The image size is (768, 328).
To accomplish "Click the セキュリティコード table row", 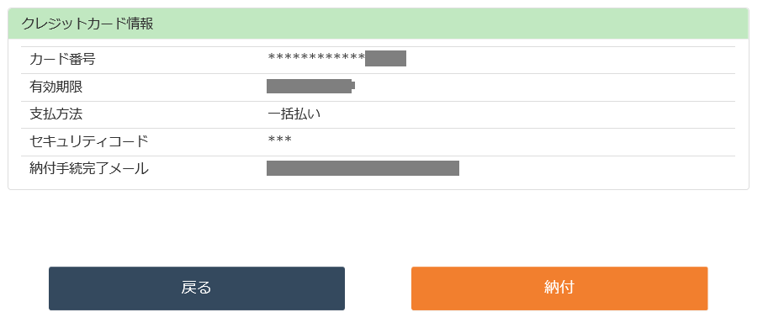I will pyautogui.click(x=379, y=142).
